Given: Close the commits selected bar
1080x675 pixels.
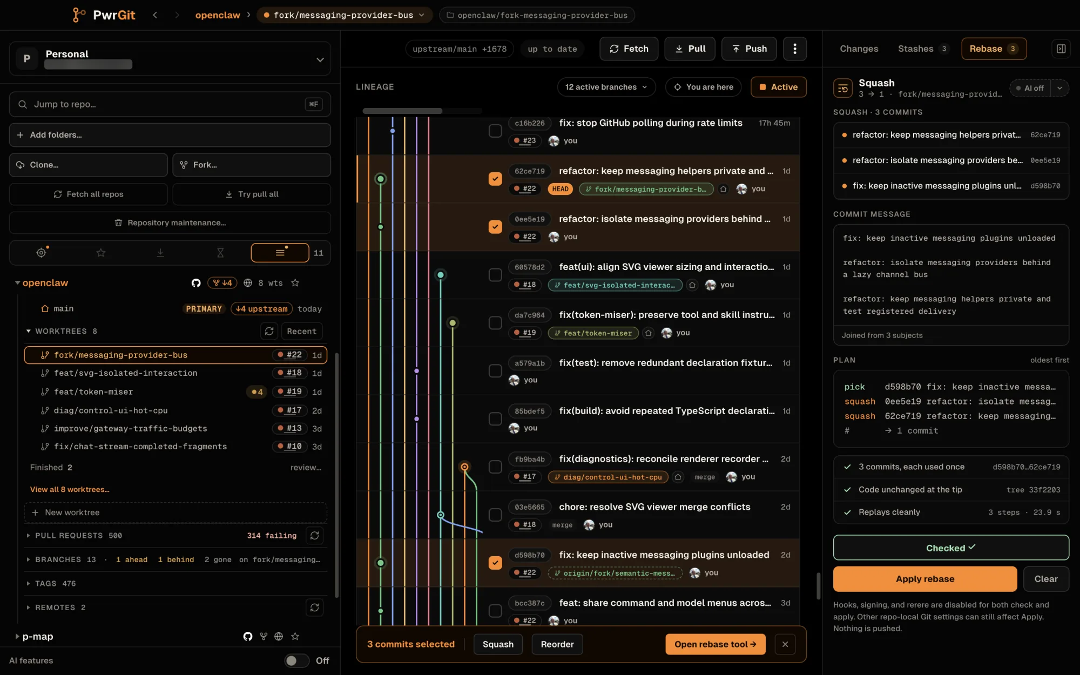Looking at the screenshot, I should click(785, 644).
